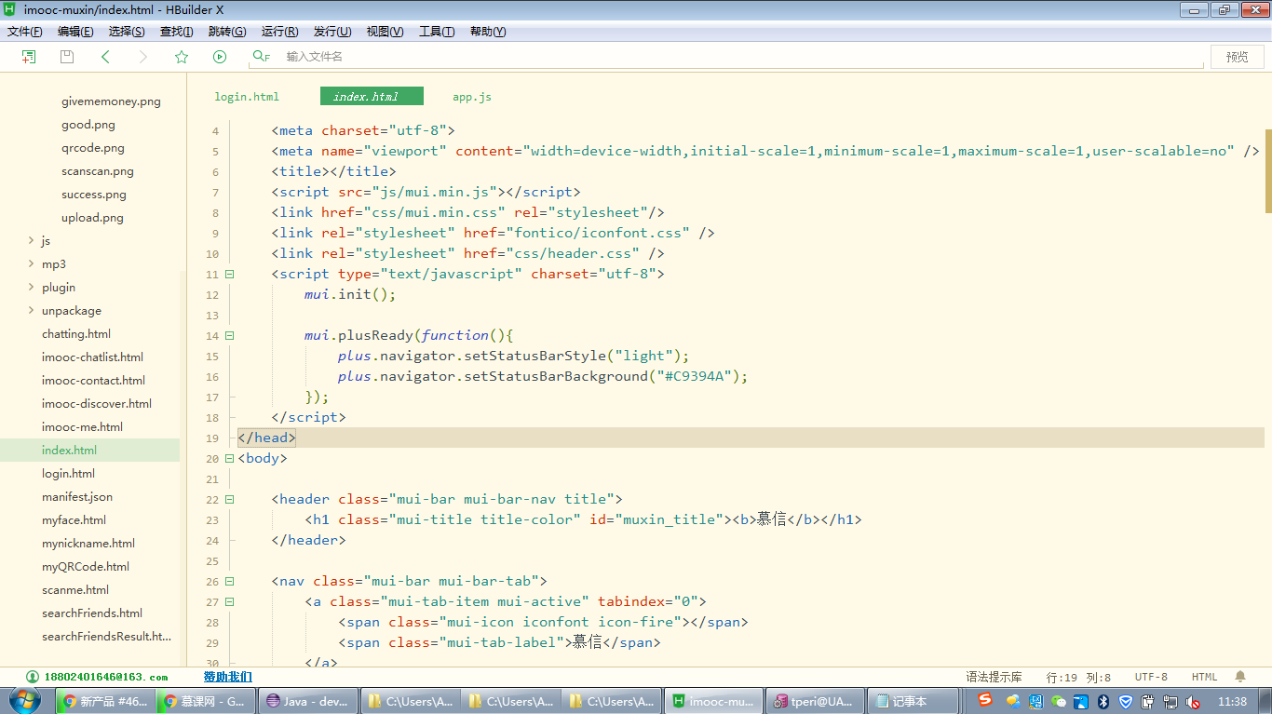Open the Eclipse Java taskbar item

[x=308, y=701]
